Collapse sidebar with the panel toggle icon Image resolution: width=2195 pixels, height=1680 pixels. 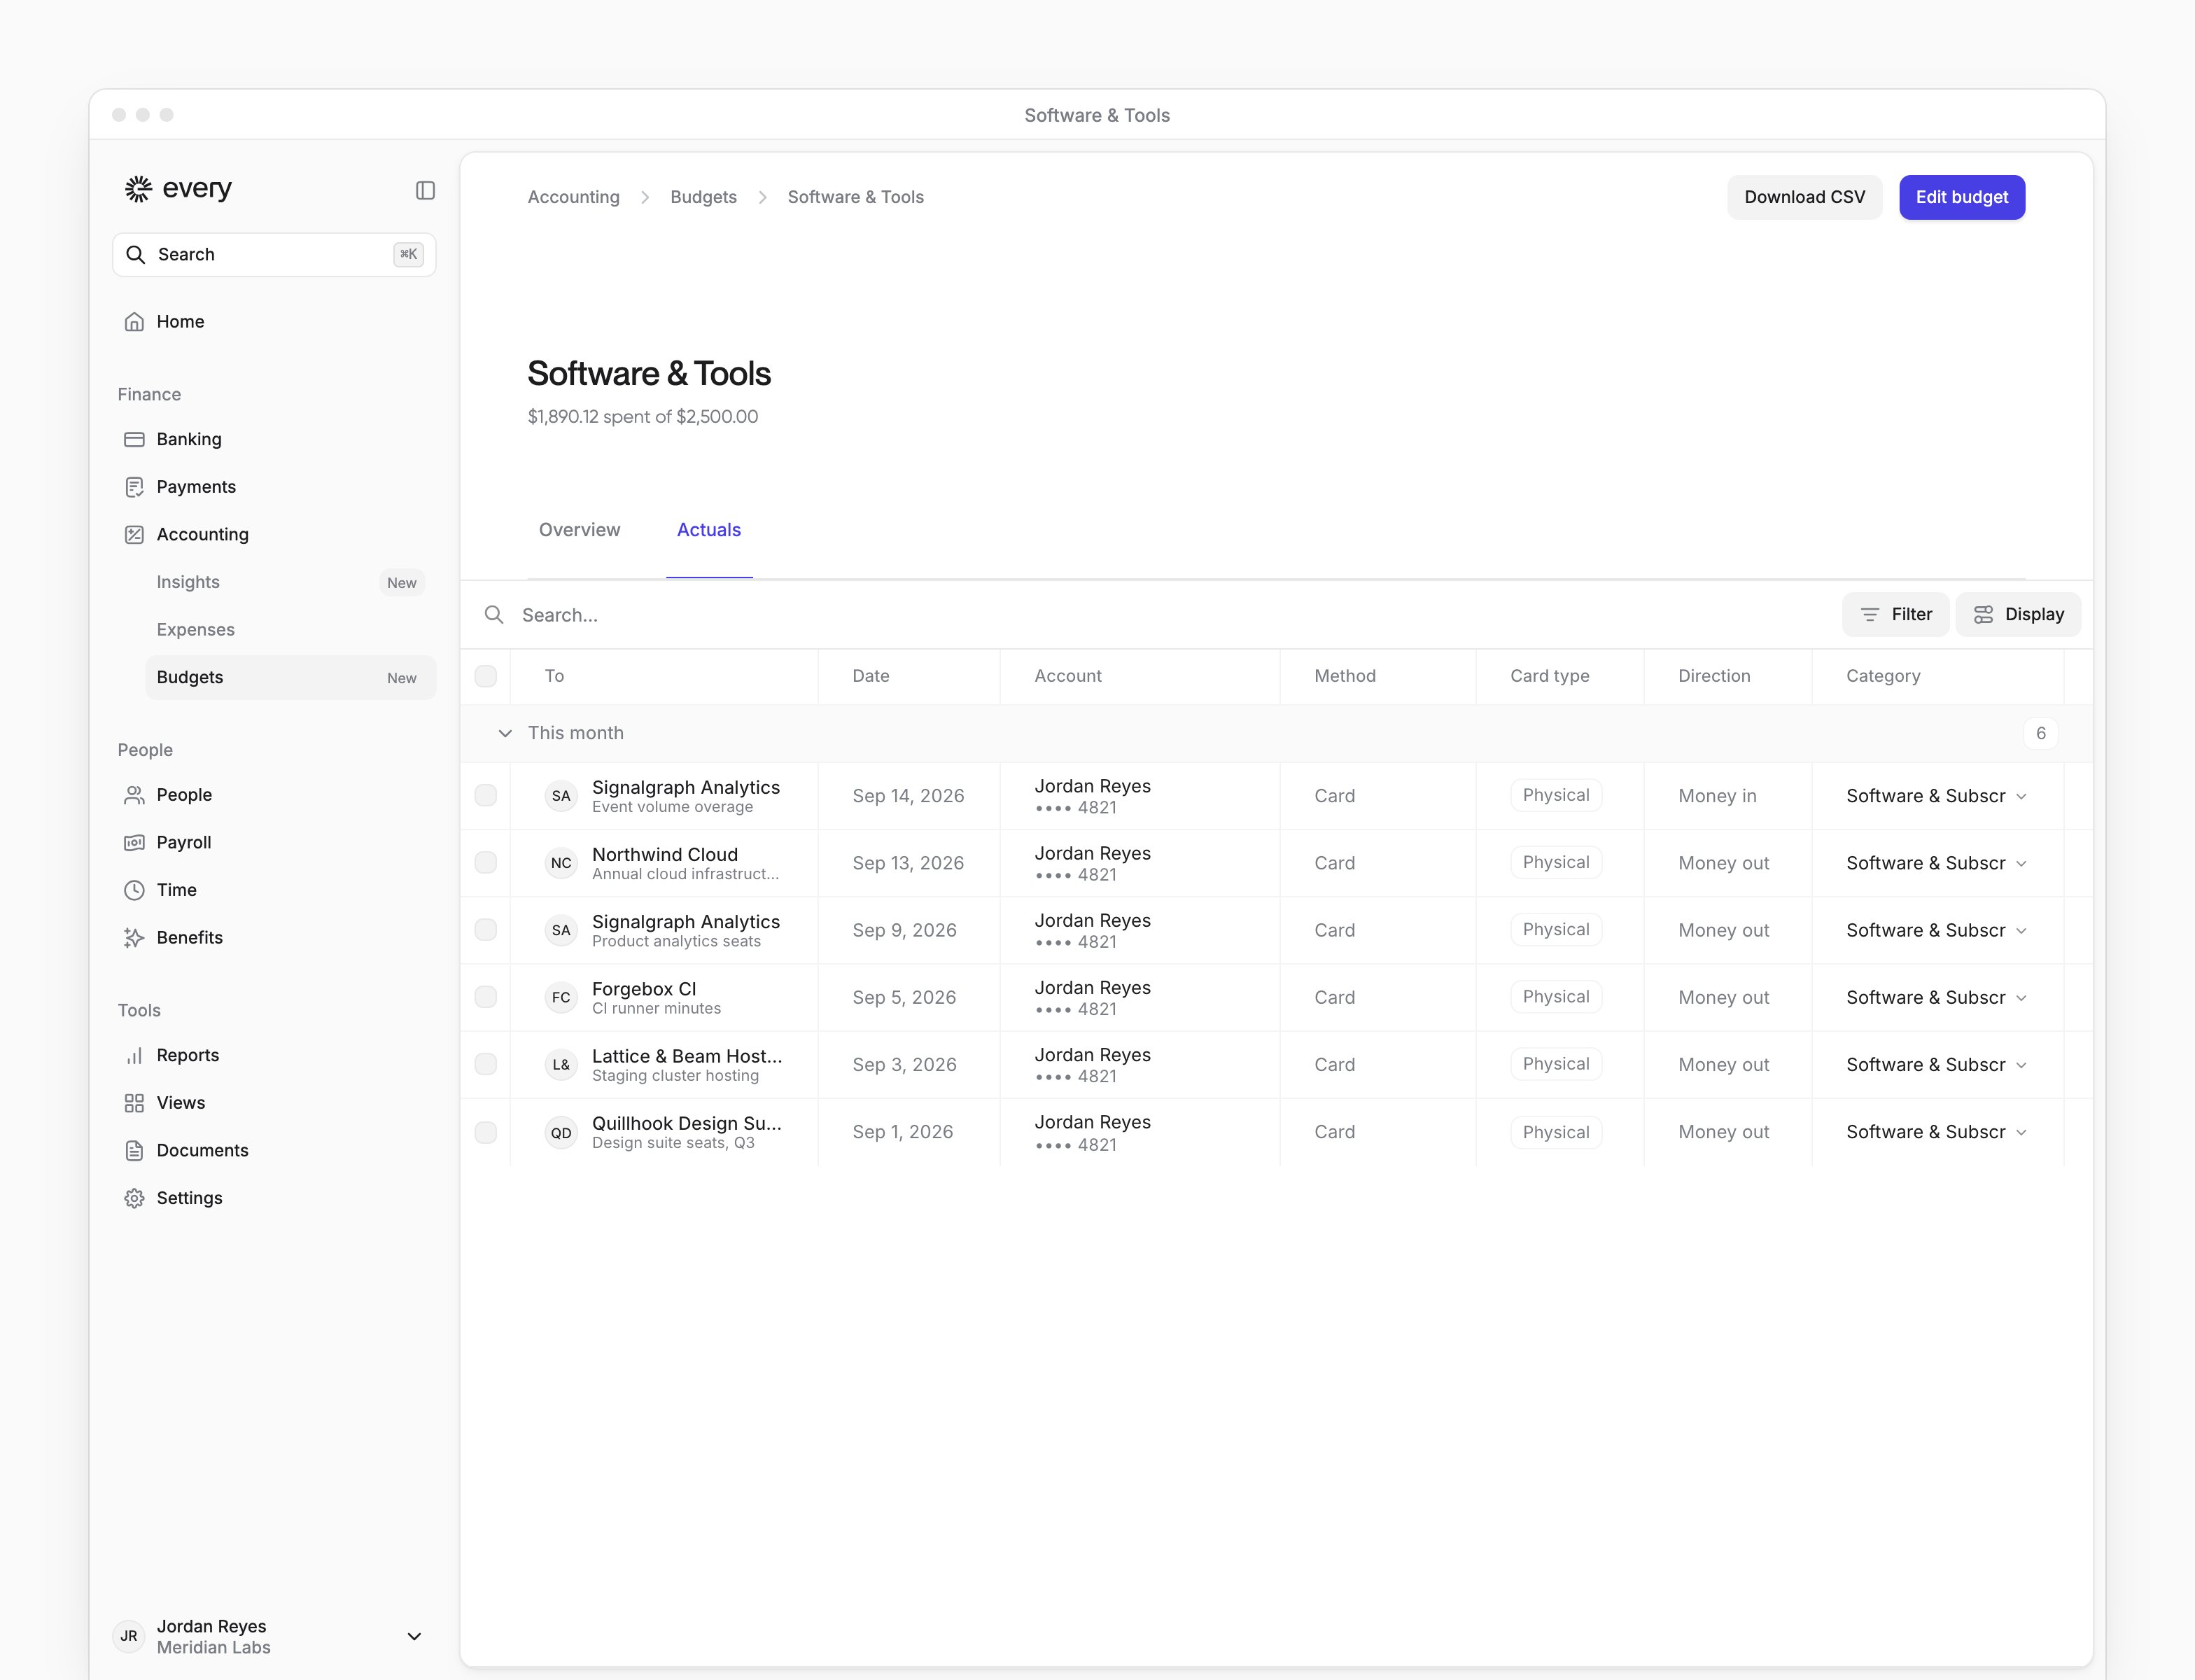(425, 190)
